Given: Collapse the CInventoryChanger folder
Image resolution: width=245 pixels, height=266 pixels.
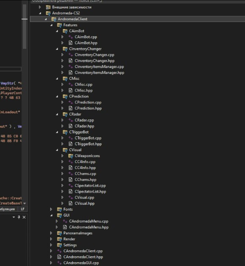Looking at the screenshot, I should pos(57,49).
